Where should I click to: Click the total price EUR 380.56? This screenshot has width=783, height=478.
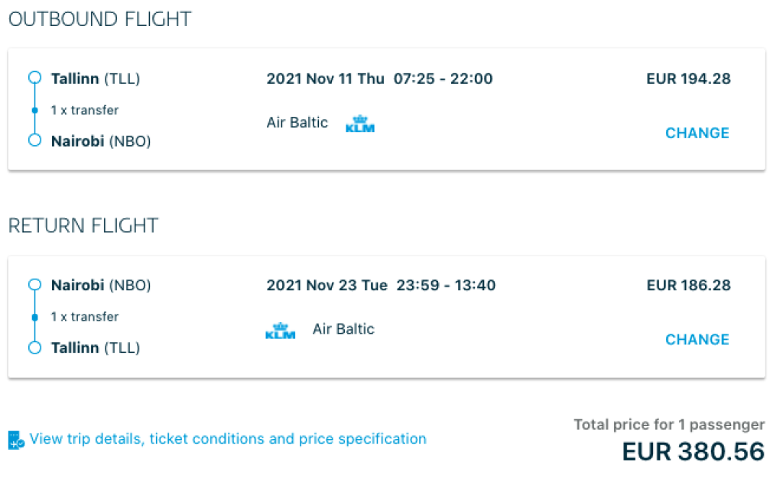coord(693,451)
